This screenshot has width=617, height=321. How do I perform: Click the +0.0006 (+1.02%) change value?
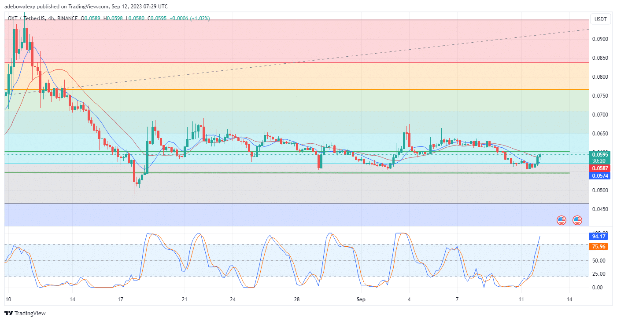[190, 18]
